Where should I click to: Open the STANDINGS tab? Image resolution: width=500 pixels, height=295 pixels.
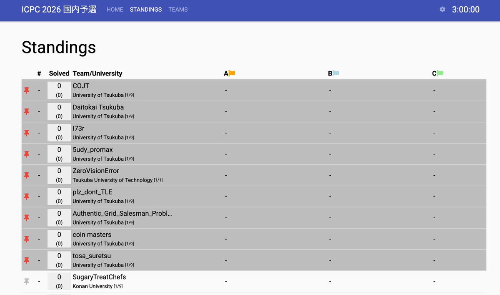coord(146,9)
